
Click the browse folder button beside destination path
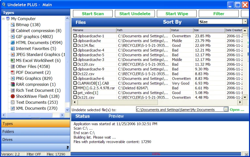(226, 109)
